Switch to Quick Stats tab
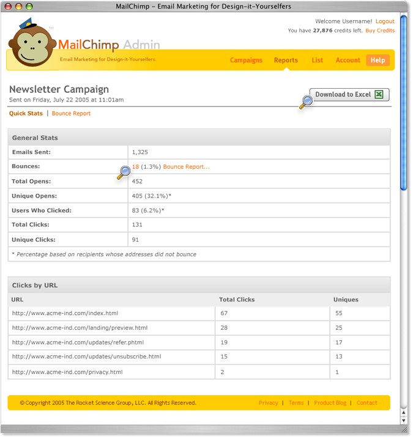This screenshot has width=413, height=438. coord(26,113)
